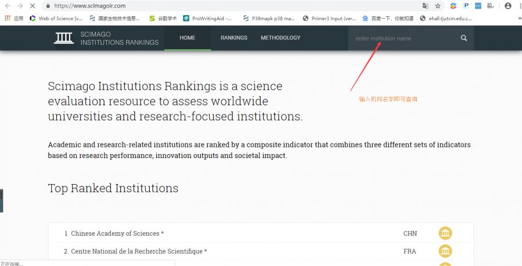This screenshot has width=522, height=266.
Task: Open the translate page icon
Action: point(426,6)
